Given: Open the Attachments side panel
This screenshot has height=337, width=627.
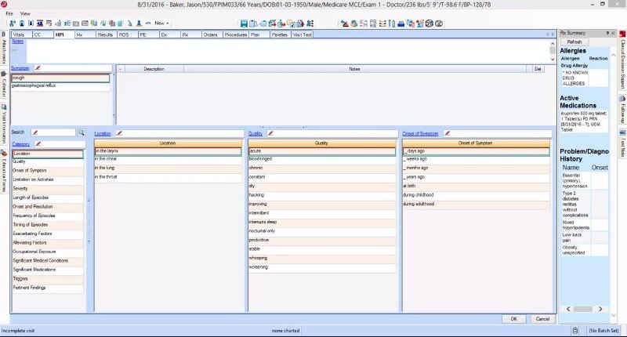Looking at the screenshot, I should 4,53.
